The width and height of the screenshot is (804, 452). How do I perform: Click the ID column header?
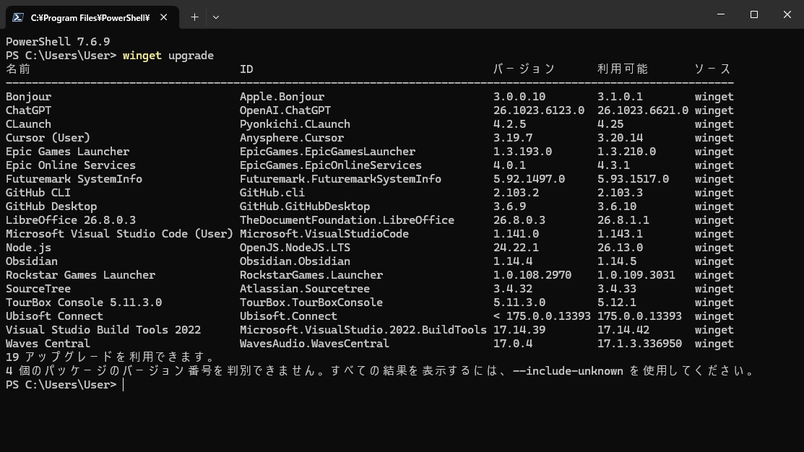[246, 69]
